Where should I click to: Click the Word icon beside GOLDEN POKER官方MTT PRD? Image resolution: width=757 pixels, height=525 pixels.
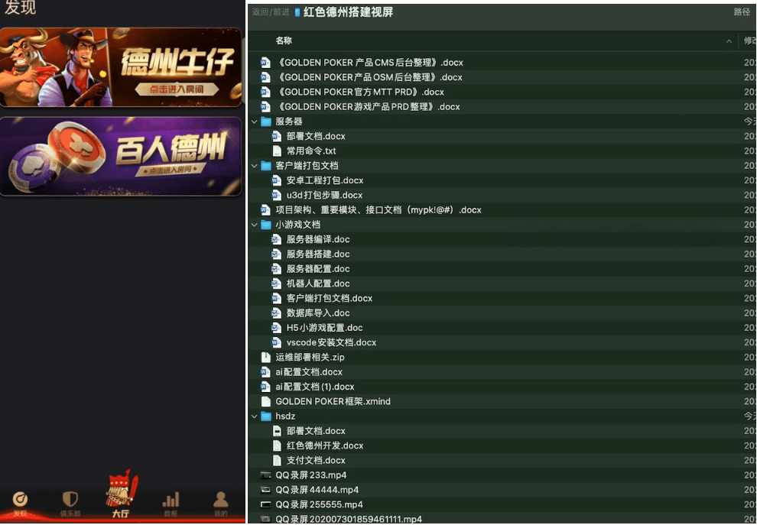point(265,92)
